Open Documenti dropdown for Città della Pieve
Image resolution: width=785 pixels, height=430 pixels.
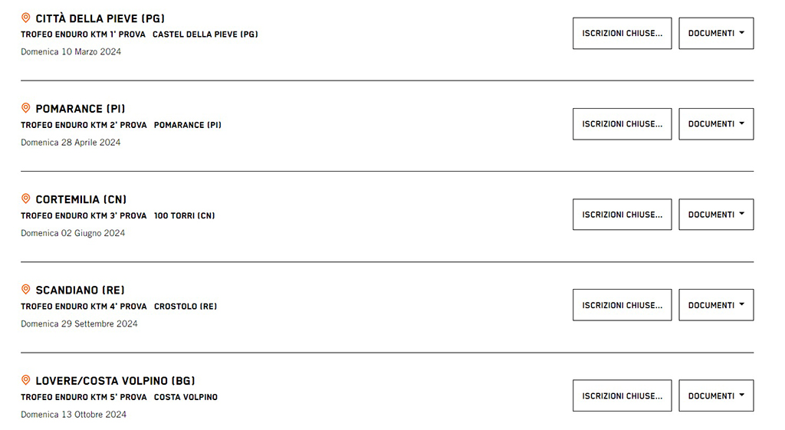coord(716,34)
